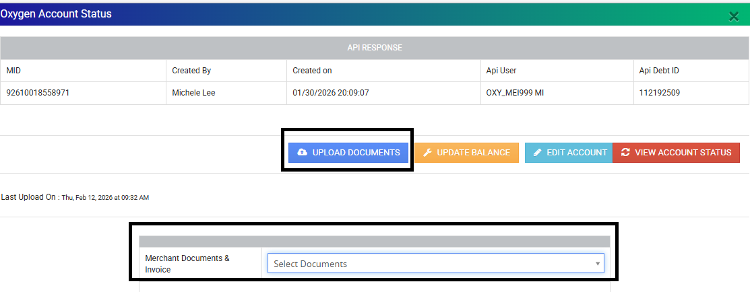Screen dimensions: 750x292
Task: Click the Created on column header
Action: [313, 70]
